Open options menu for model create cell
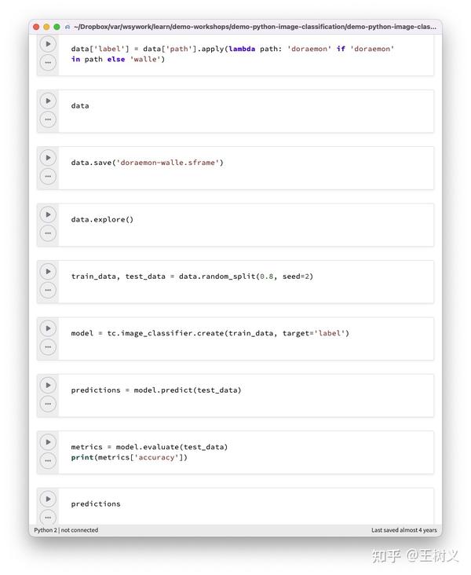The width and height of the screenshot is (471, 575). tap(48, 347)
